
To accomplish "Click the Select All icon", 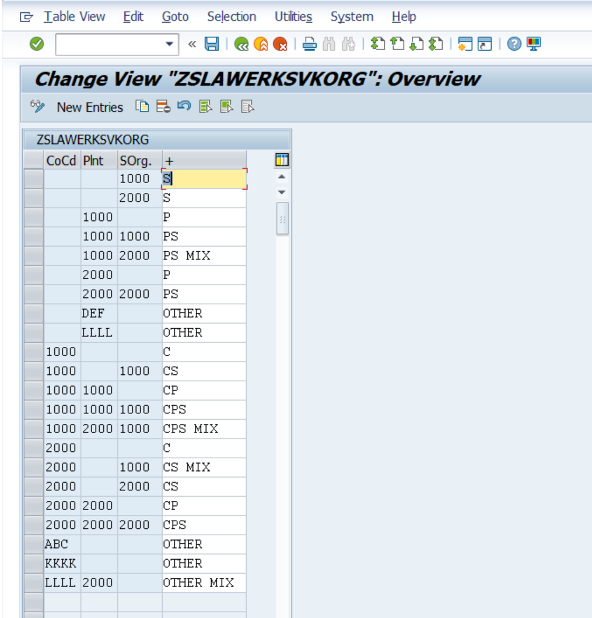I will point(205,107).
